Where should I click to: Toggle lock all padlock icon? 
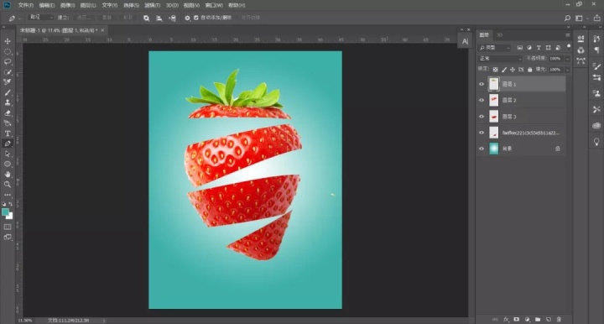coord(530,70)
